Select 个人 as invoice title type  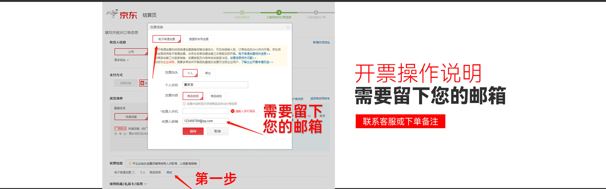[x=190, y=73]
